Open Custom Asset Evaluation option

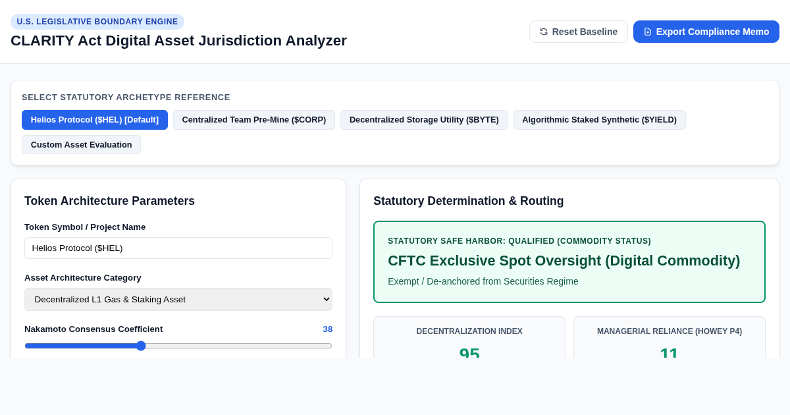click(x=82, y=145)
